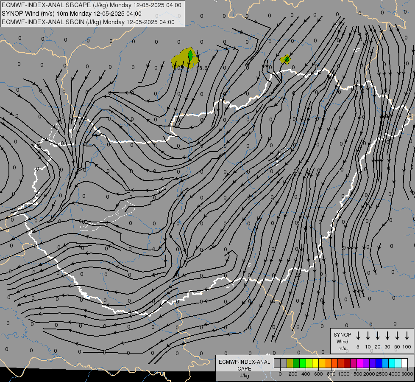The height and width of the screenshot is (382, 415).
Task: Click the 2500 tick label on CAPE scale
Action: tap(382, 374)
